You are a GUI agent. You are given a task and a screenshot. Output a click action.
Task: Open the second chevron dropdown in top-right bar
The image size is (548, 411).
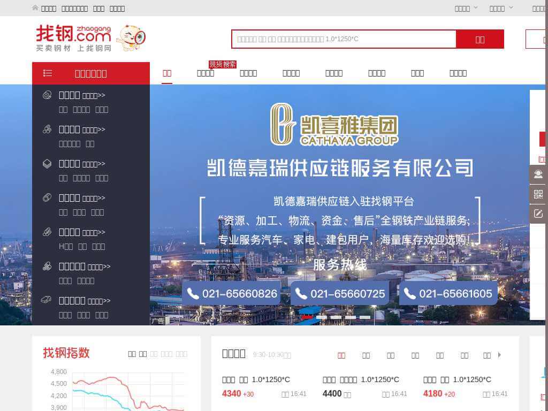pyautogui.click(x=511, y=7)
